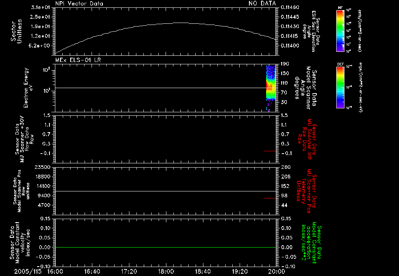Click the 0.11460 elevation tick value
399x276 pixels.
point(290,7)
